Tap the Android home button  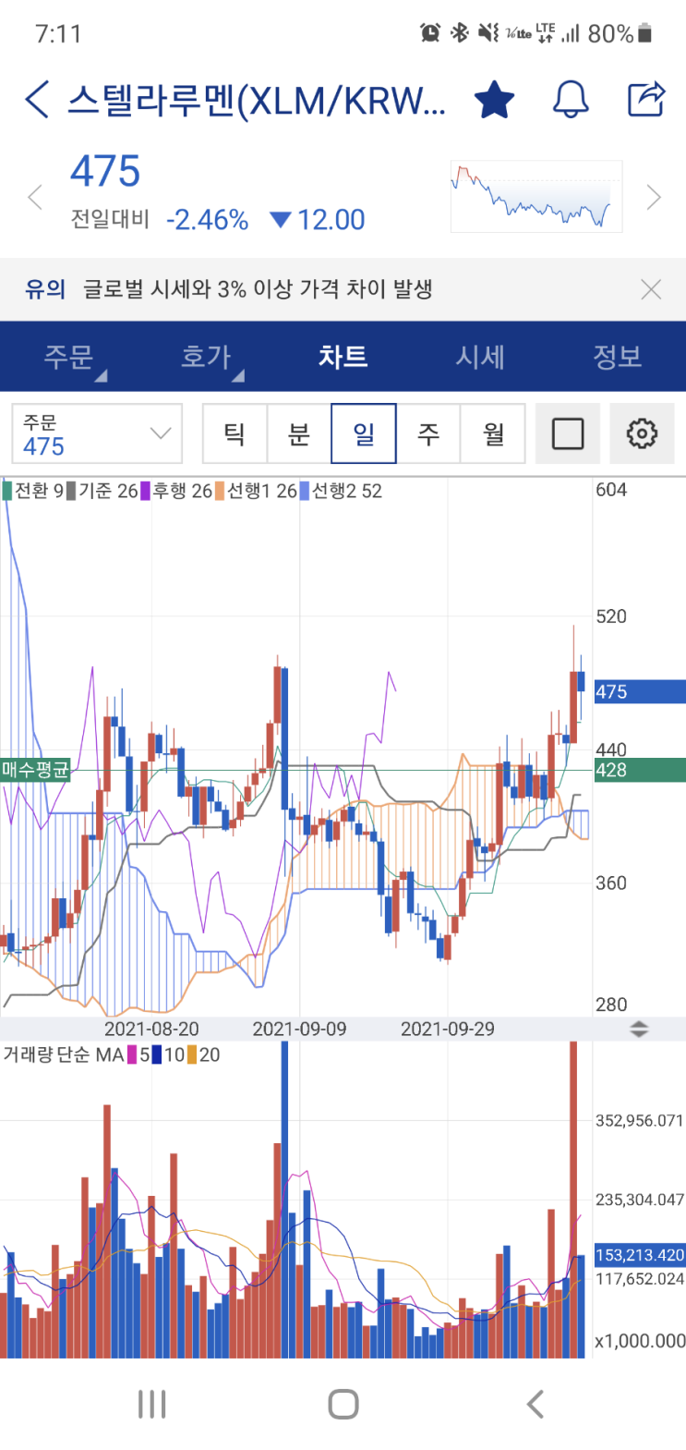click(x=343, y=1404)
